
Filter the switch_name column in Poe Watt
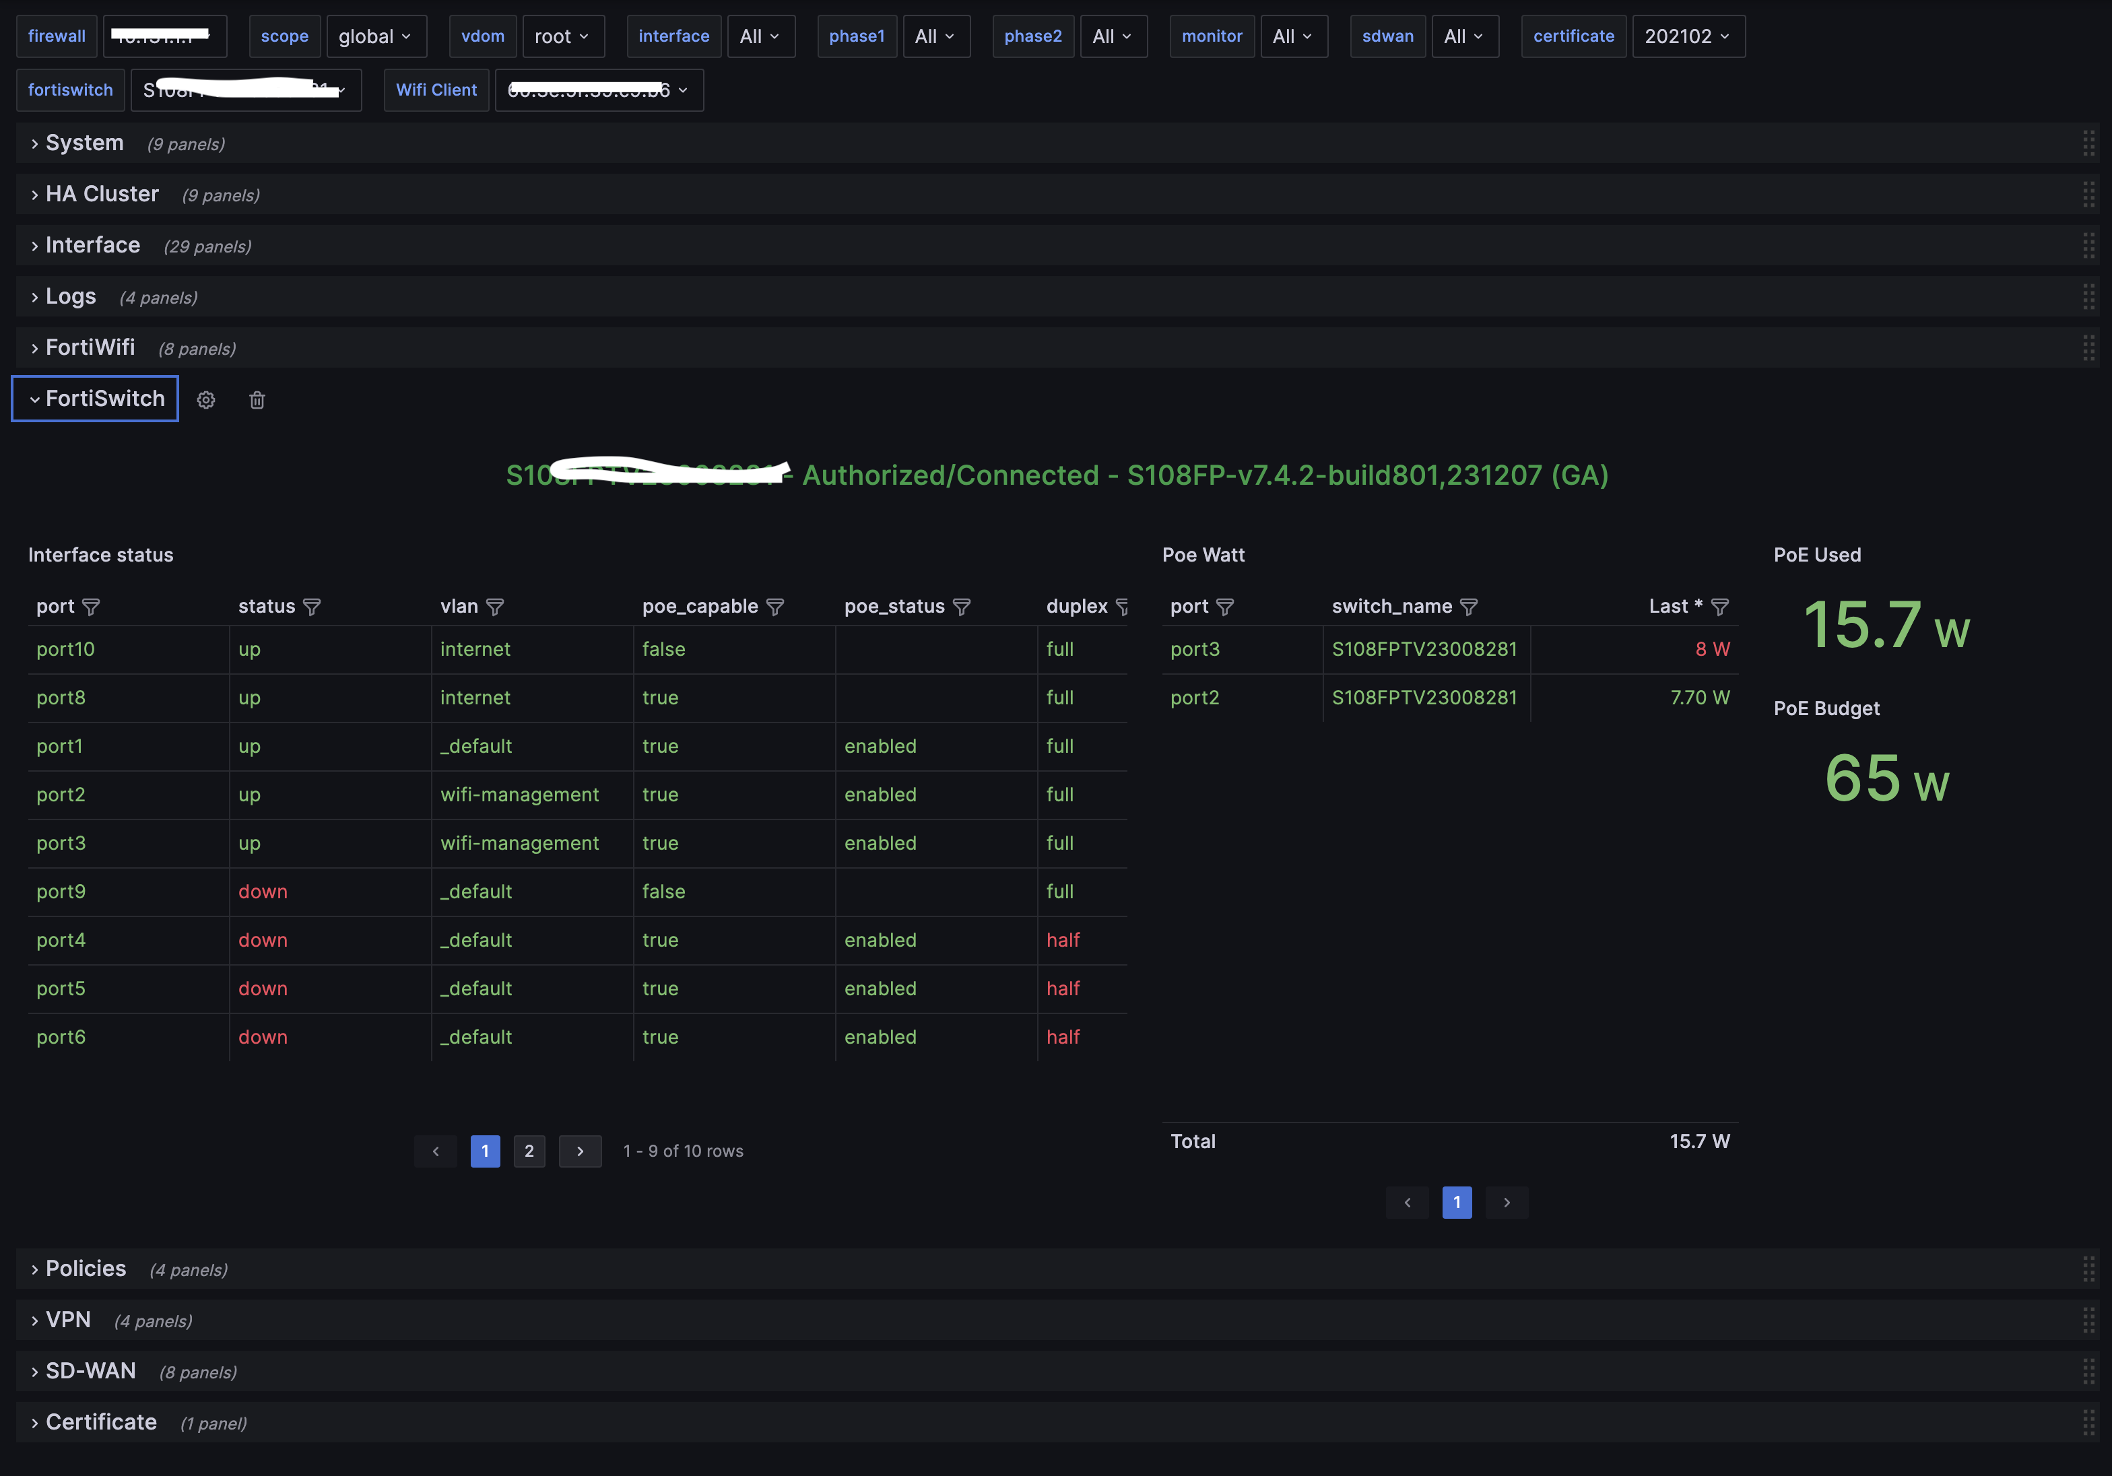click(x=1469, y=607)
